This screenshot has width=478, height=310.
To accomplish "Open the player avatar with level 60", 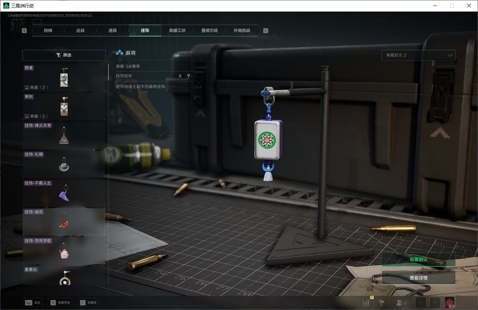I will click(x=450, y=303).
